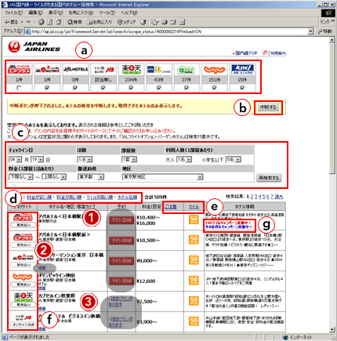This screenshot has height=341, width=337.
Task: Click the 再検索する button
Action: [269, 178]
